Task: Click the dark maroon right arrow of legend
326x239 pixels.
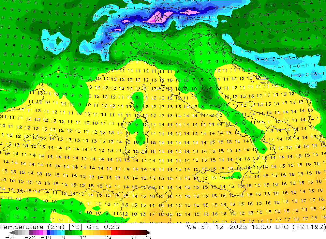Action: click(x=148, y=232)
